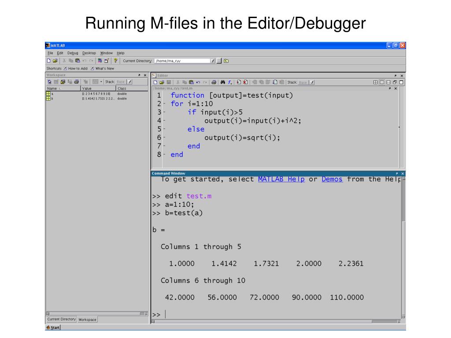Screen dimensions: 451x338
Task: Toggle breakpoint at line 7
Action: pyautogui.click(x=164, y=146)
